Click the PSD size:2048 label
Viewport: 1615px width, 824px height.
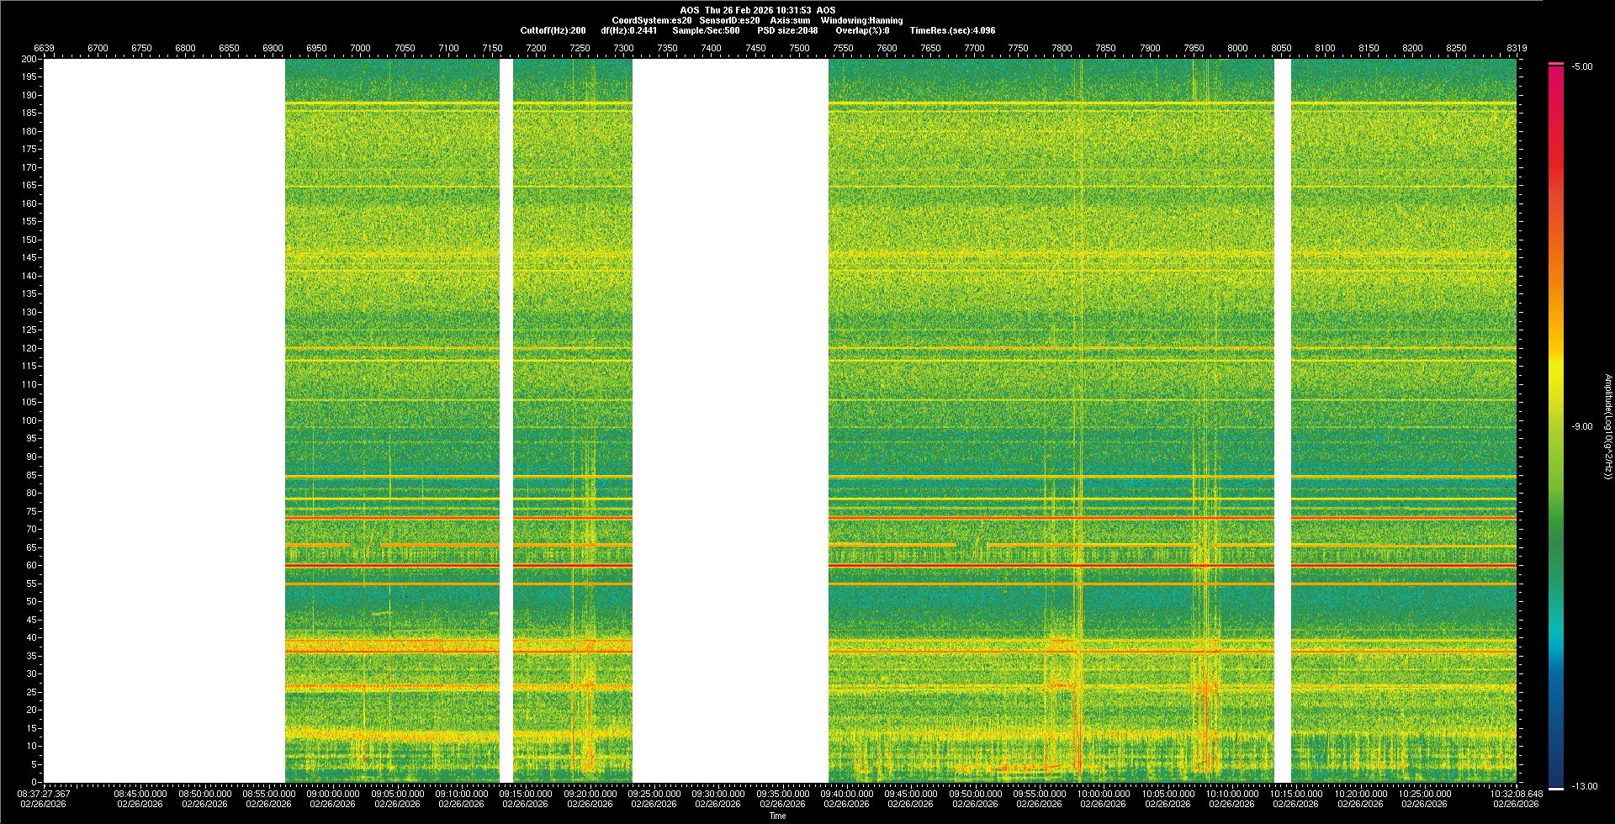pyautogui.click(x=786, y=30)
